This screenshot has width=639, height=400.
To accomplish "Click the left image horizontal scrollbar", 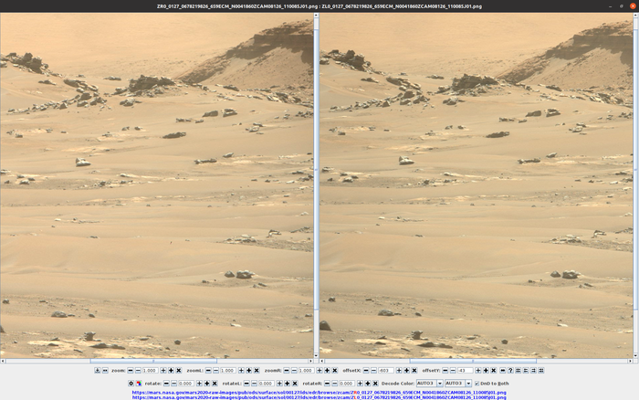I will point(155,361).
